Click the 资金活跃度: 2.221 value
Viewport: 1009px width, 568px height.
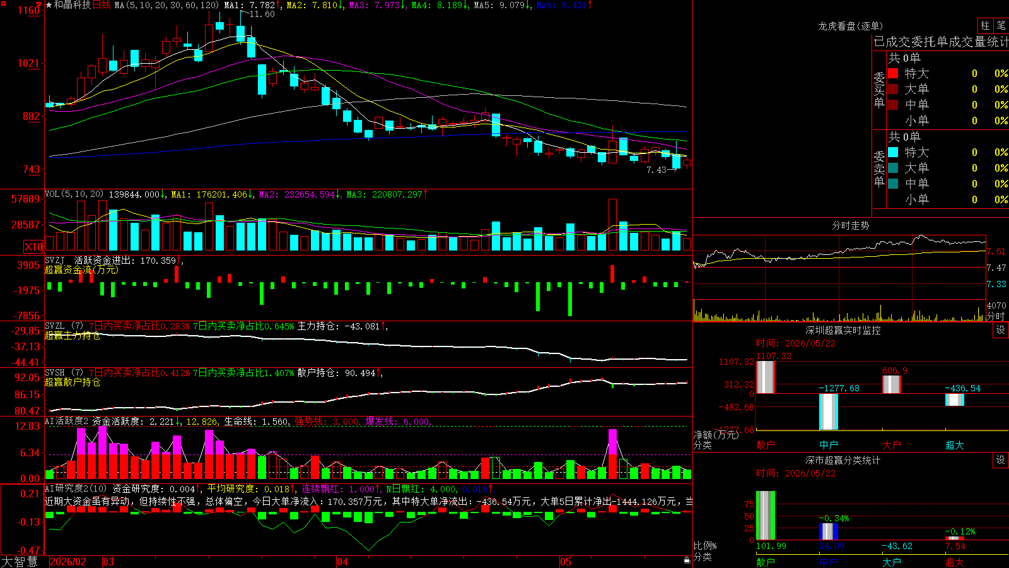(x=134, y=422)
